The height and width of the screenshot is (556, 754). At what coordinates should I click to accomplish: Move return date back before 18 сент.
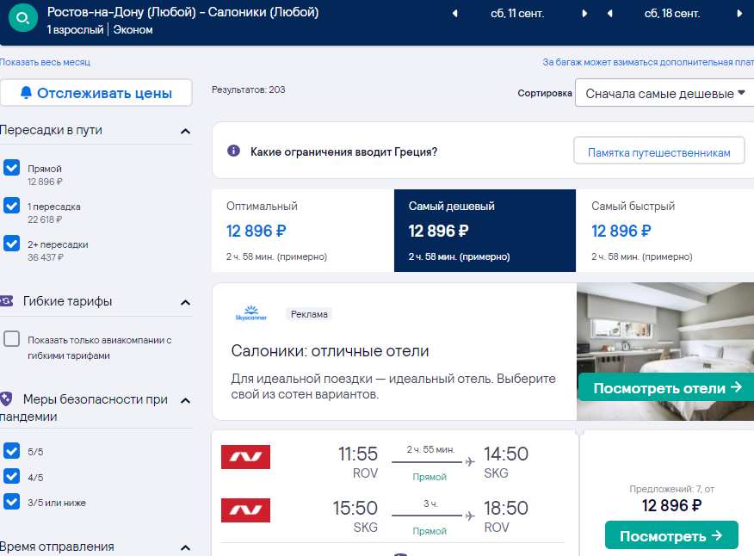tap(609, 14)
